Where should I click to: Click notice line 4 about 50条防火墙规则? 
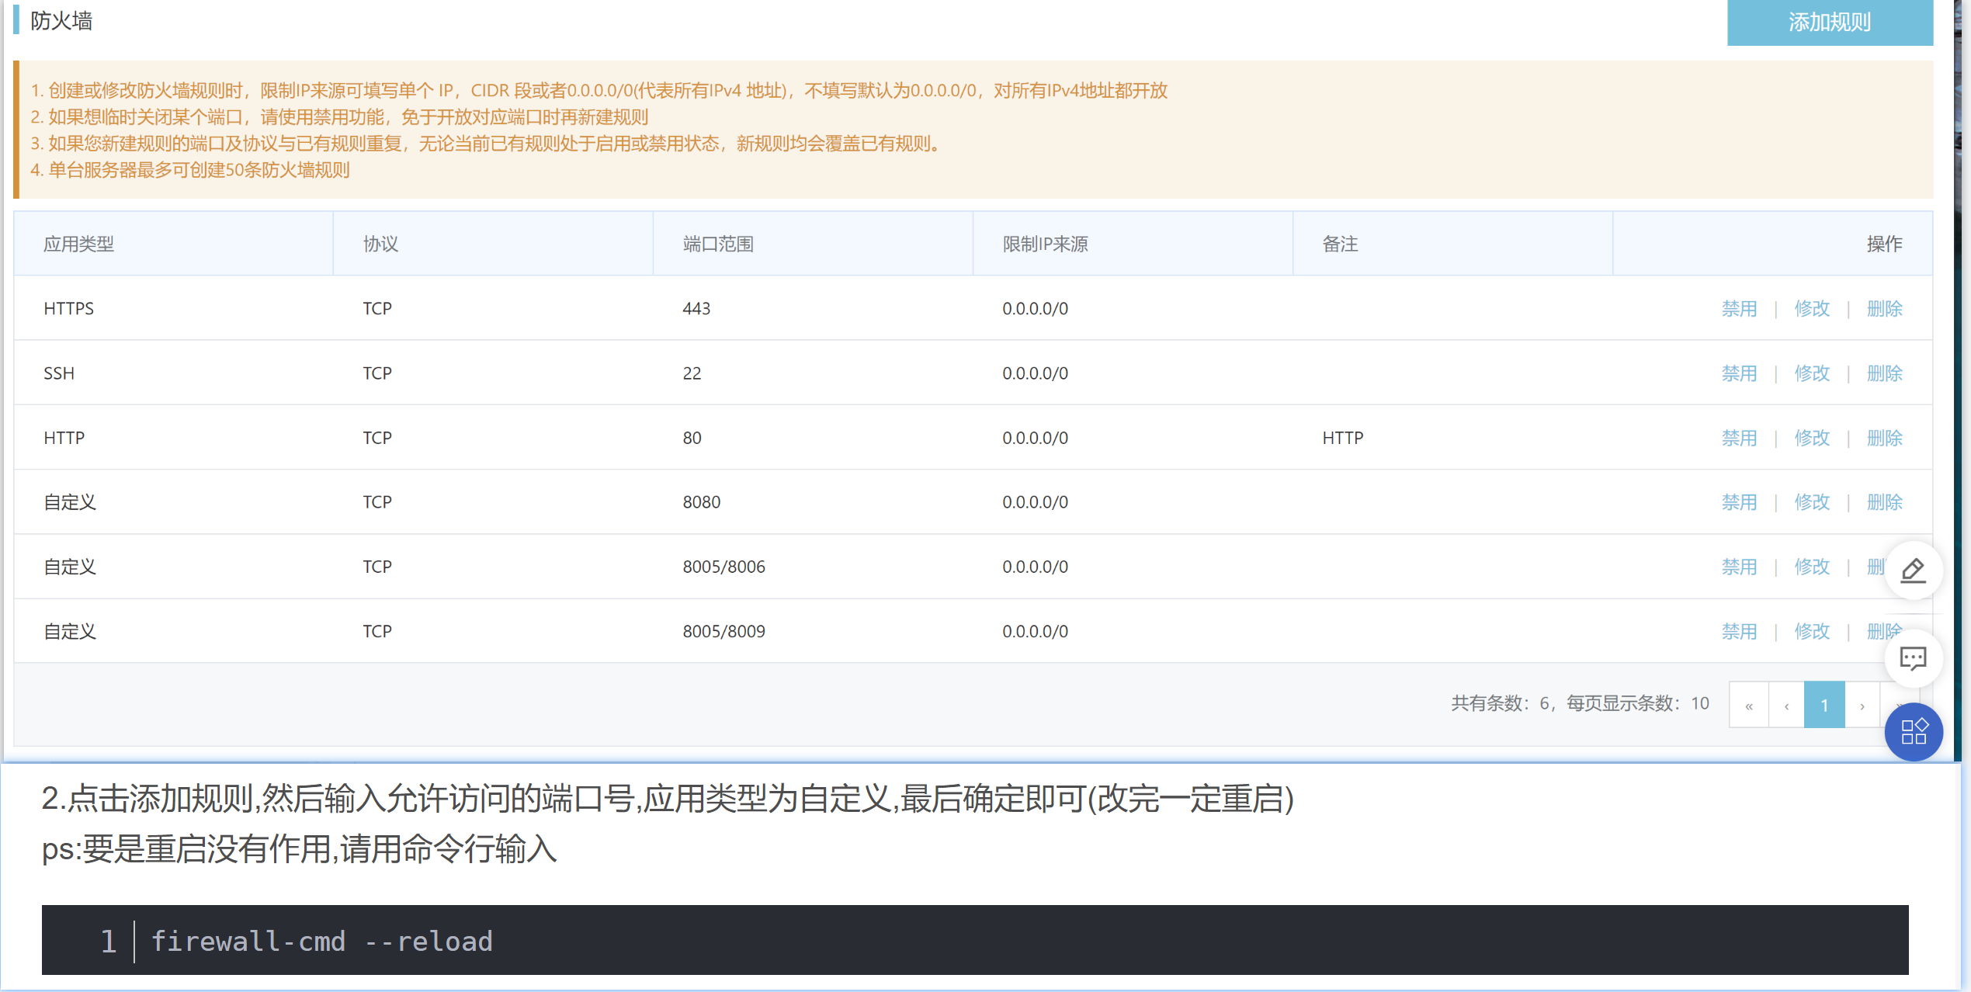[190, 170]
